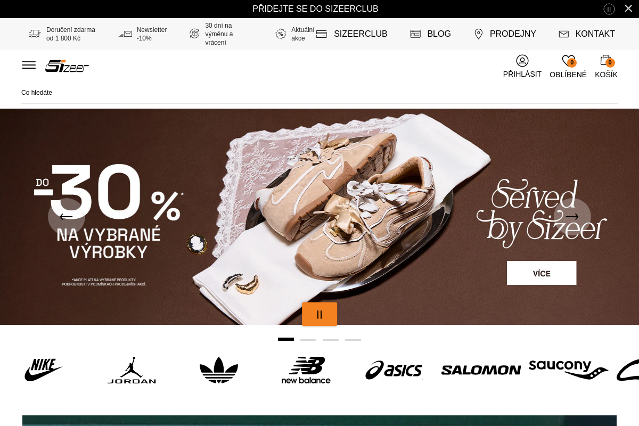Click the VÍCE banner button
This screenshot has width=639, height=426.
(x=542, y=273)
